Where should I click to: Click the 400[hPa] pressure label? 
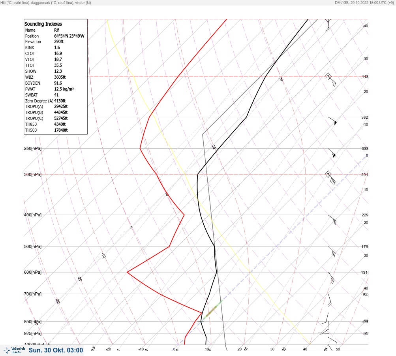point(33,215)
